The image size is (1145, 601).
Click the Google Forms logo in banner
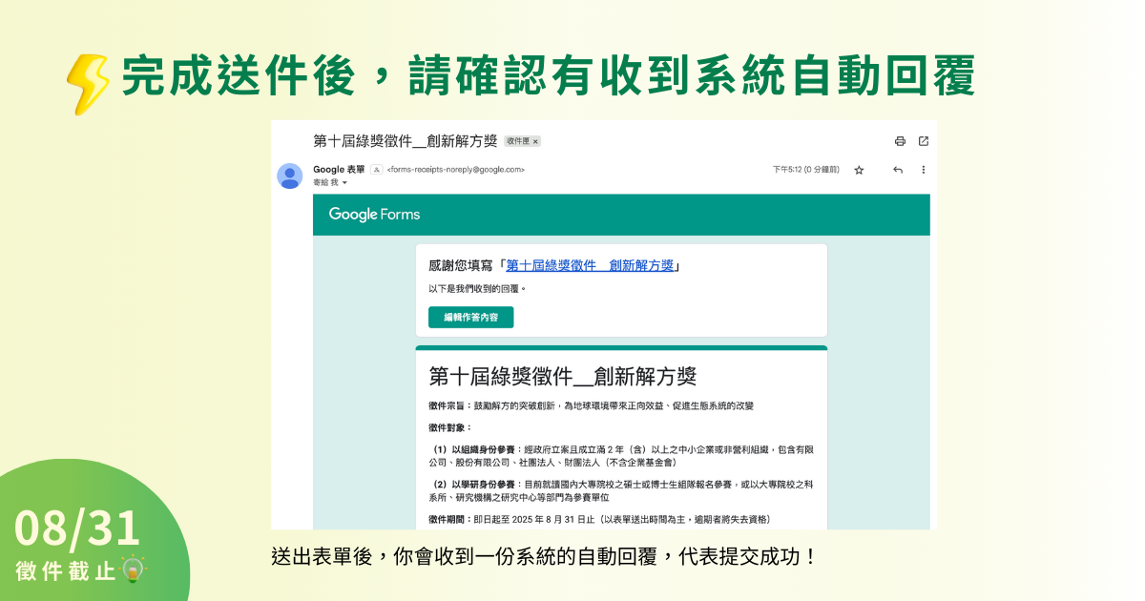coord(374,215)
